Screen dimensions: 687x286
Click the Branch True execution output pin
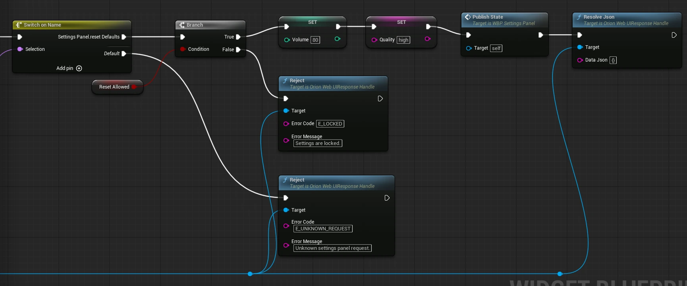tap(238, 37)
